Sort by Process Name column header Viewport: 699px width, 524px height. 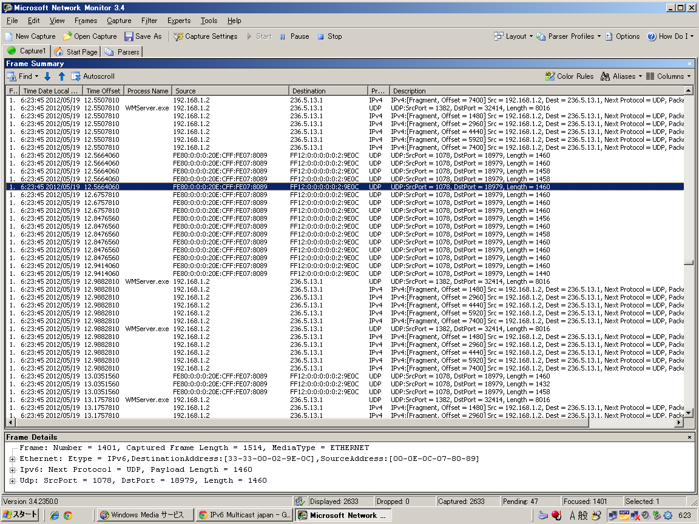tap(147, 91)
